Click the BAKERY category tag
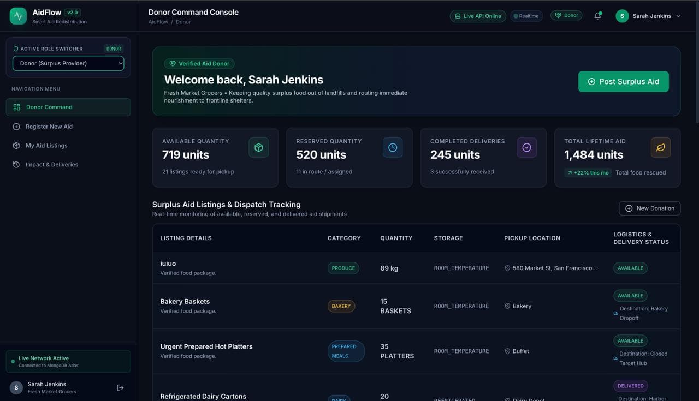699x401 pixels. coord(341,306)
